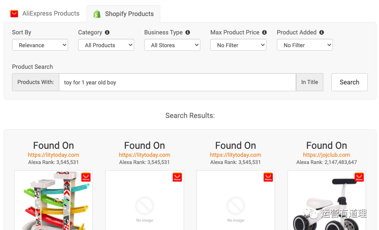
Task: Click the Category info icon
Action: [107, 32]
